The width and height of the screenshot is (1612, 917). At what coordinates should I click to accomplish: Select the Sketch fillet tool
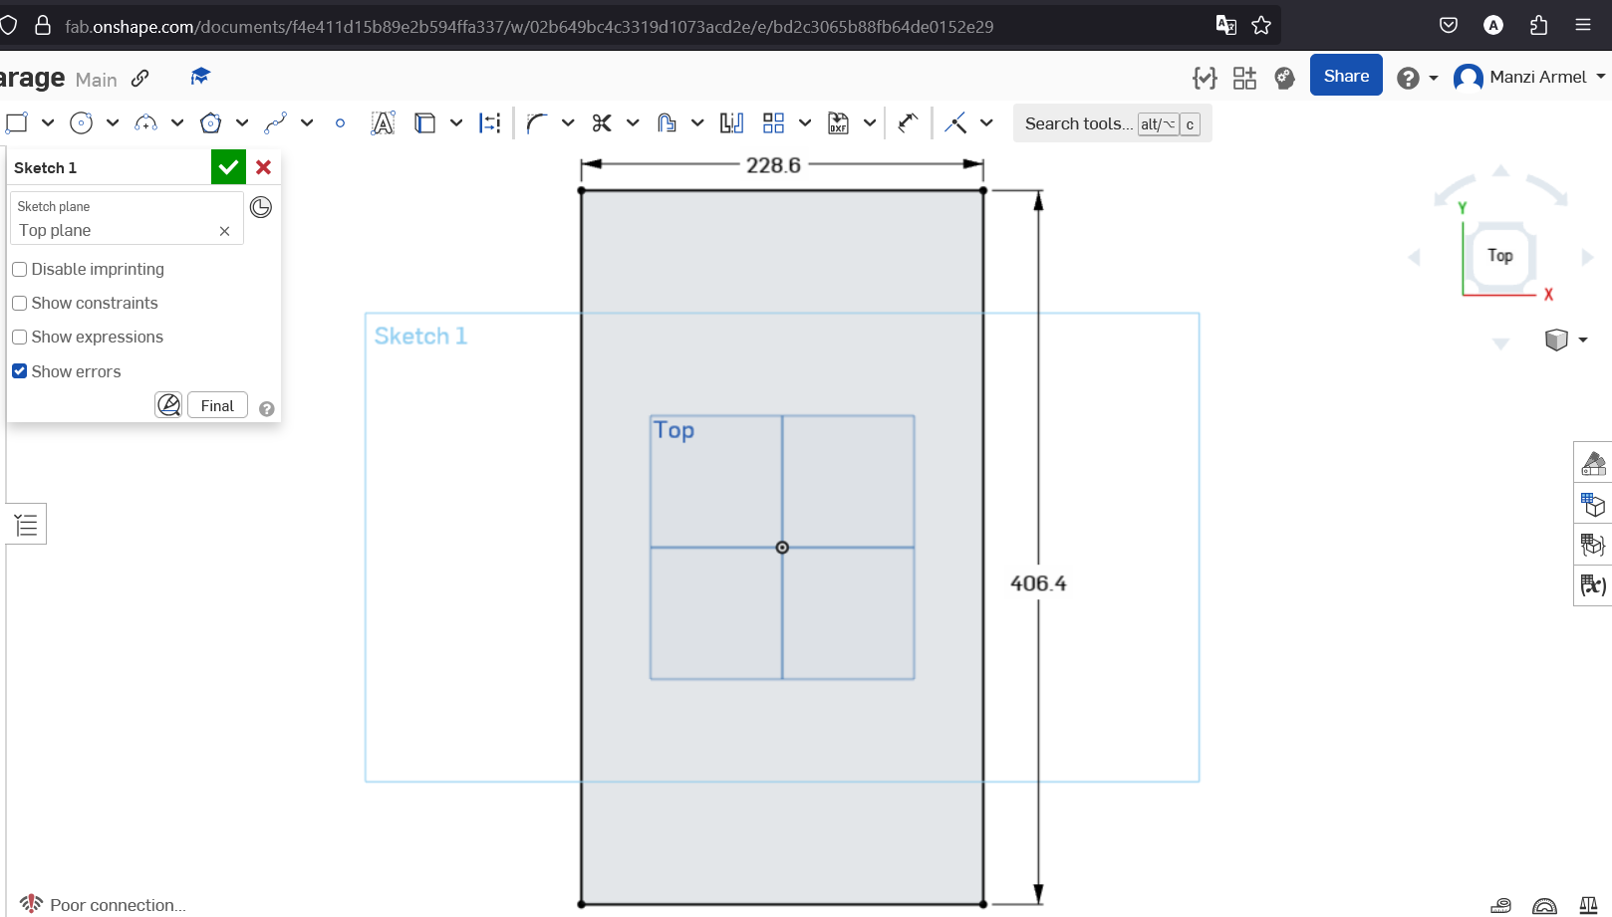(x=537, y=122)
